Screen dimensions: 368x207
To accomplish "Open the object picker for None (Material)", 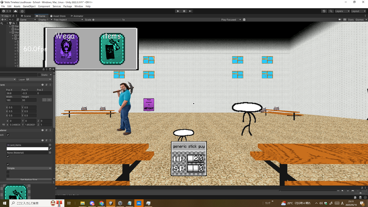I will click(50, 153).
